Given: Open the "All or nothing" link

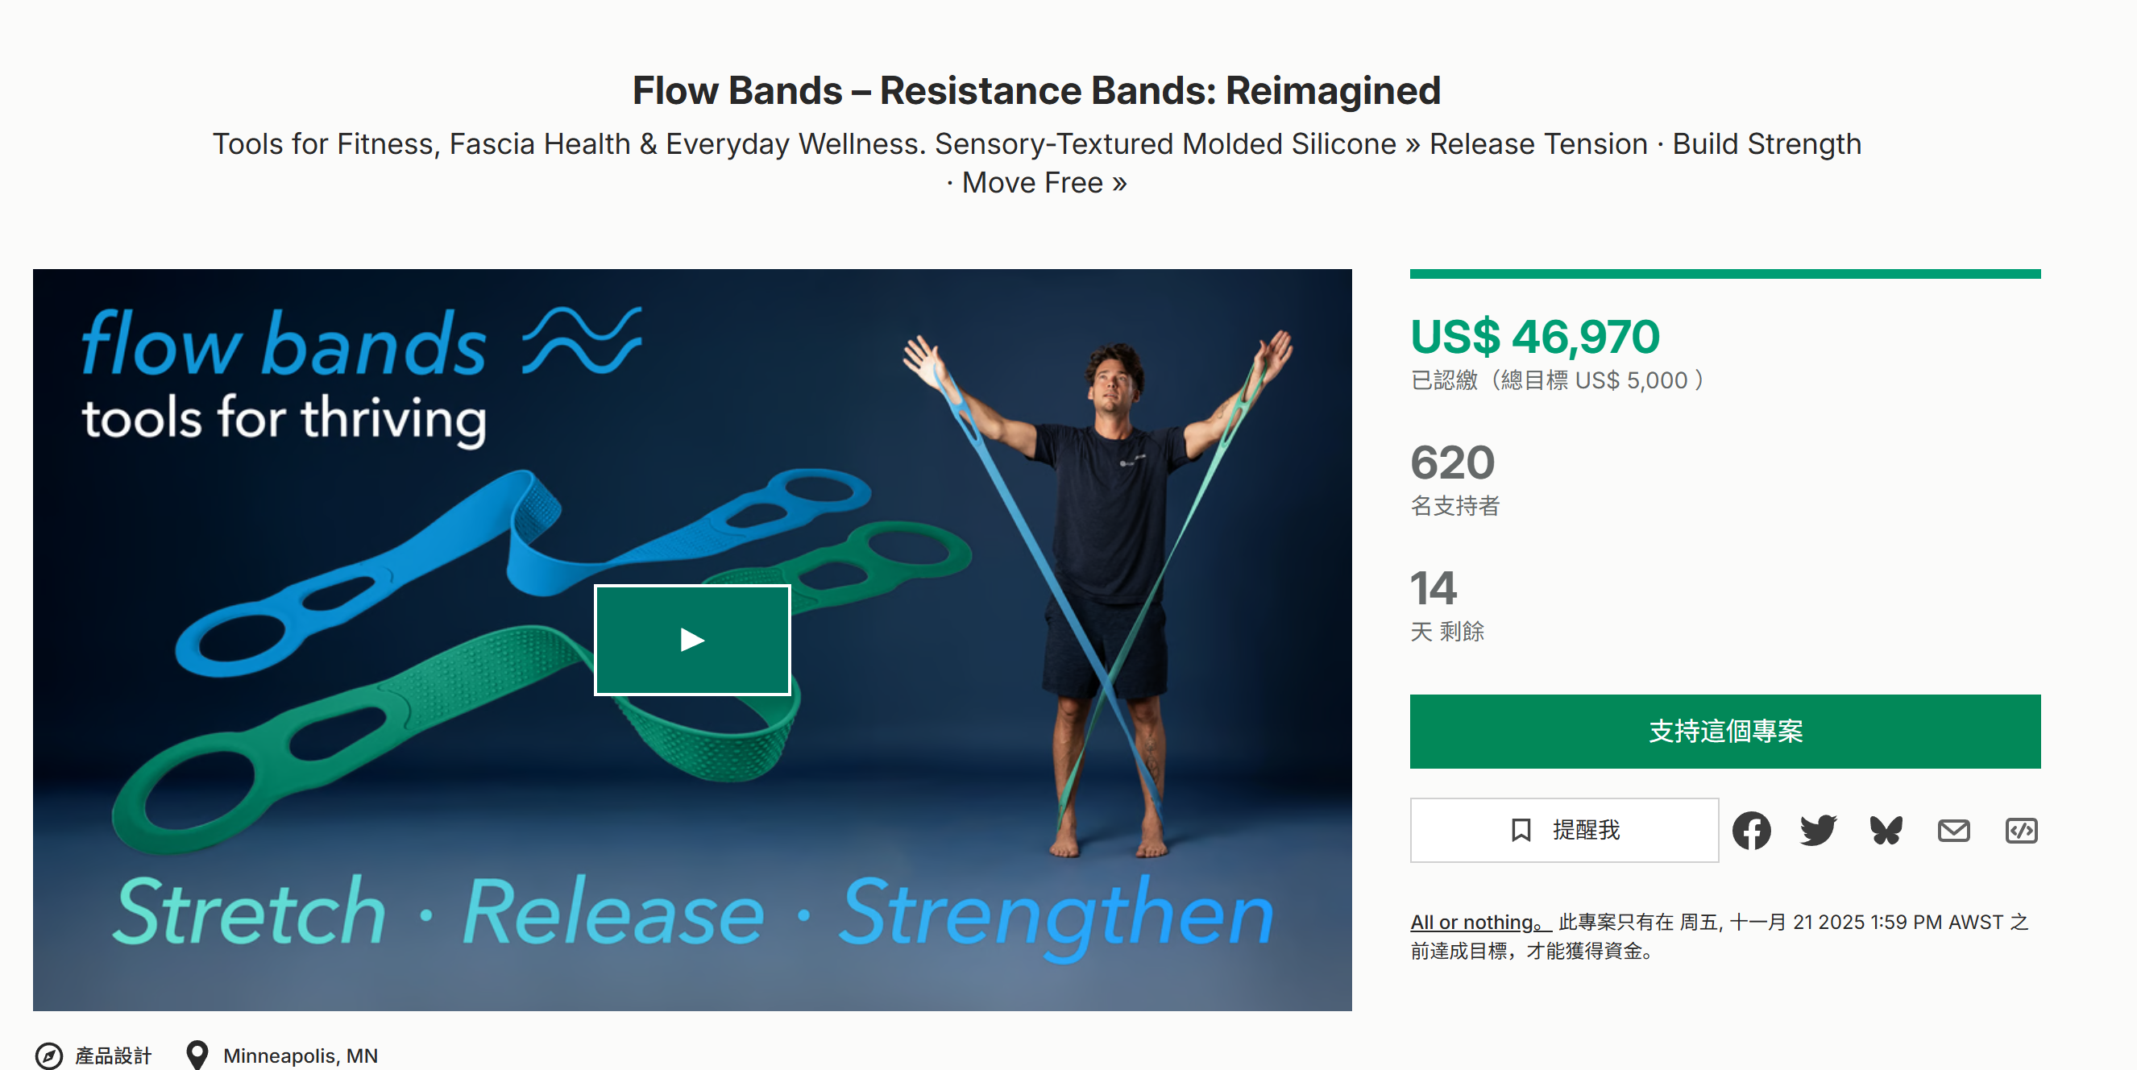Looking at the screenshot, I should (1480, 923).
